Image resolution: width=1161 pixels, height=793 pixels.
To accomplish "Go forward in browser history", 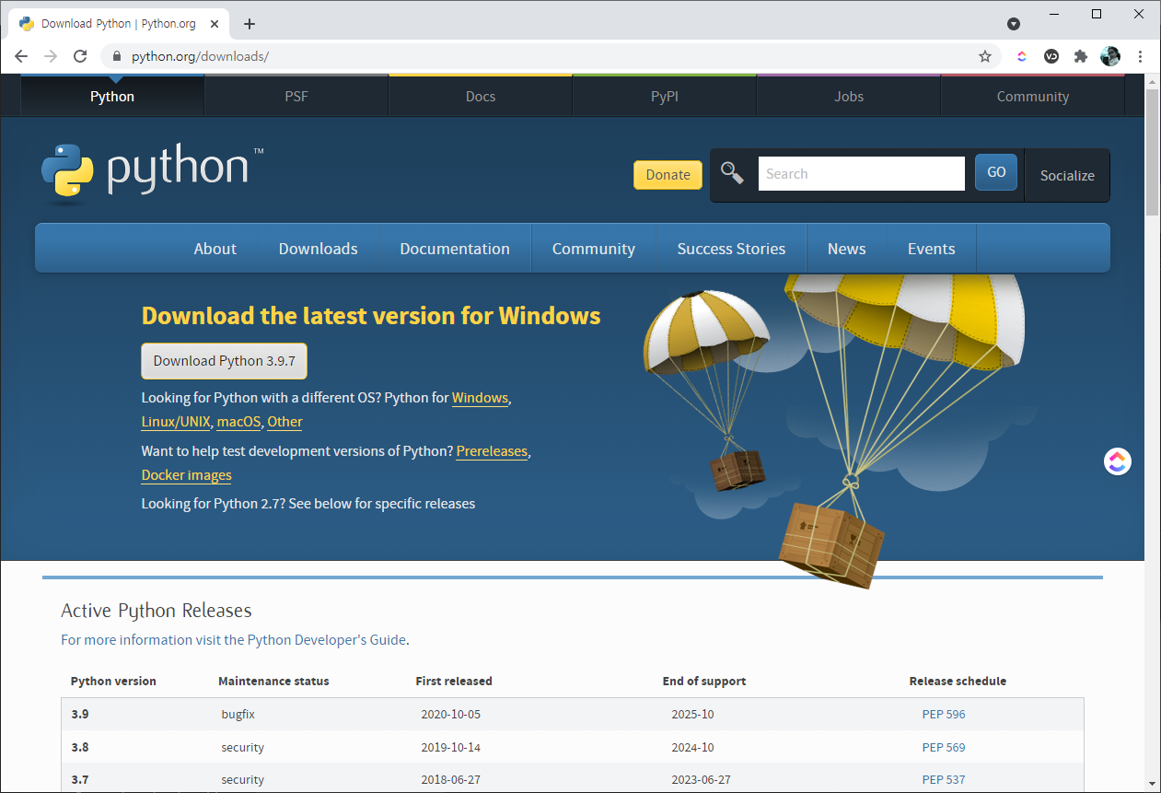I will [x=51, y=56].
